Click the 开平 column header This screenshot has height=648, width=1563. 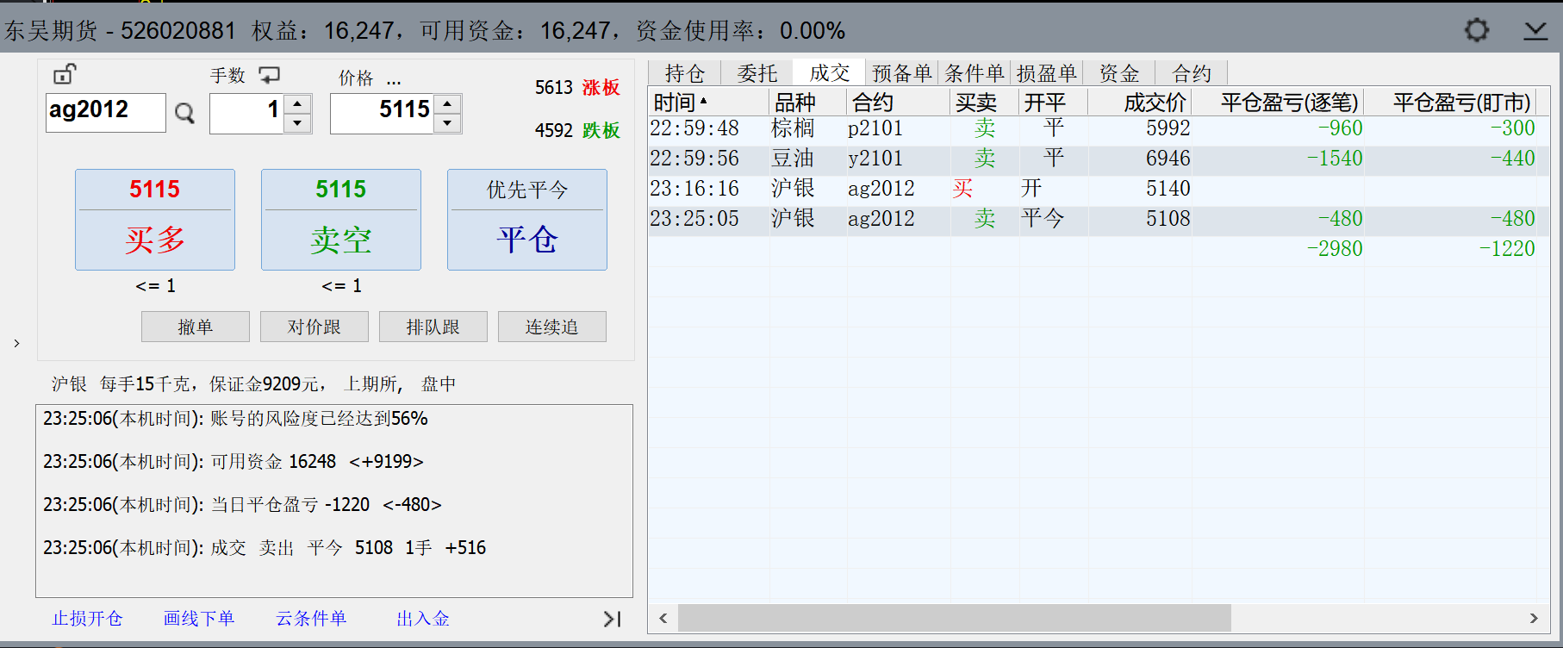1054,103
